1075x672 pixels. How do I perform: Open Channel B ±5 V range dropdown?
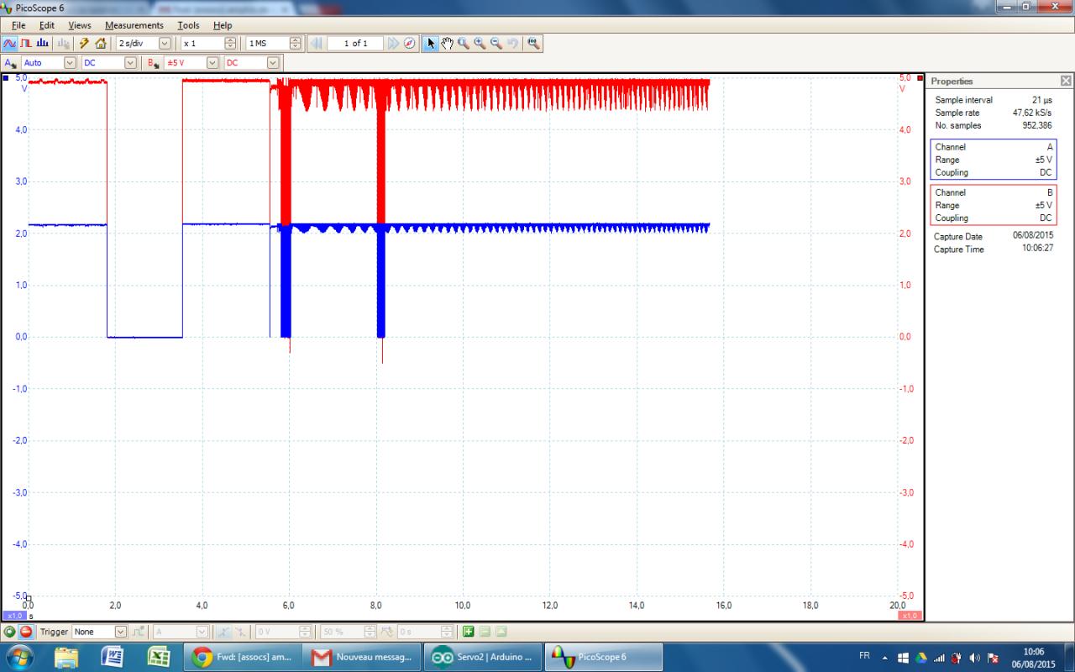point(212,63)
